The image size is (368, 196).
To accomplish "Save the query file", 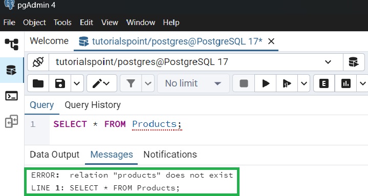I will (x=60, y=83).
